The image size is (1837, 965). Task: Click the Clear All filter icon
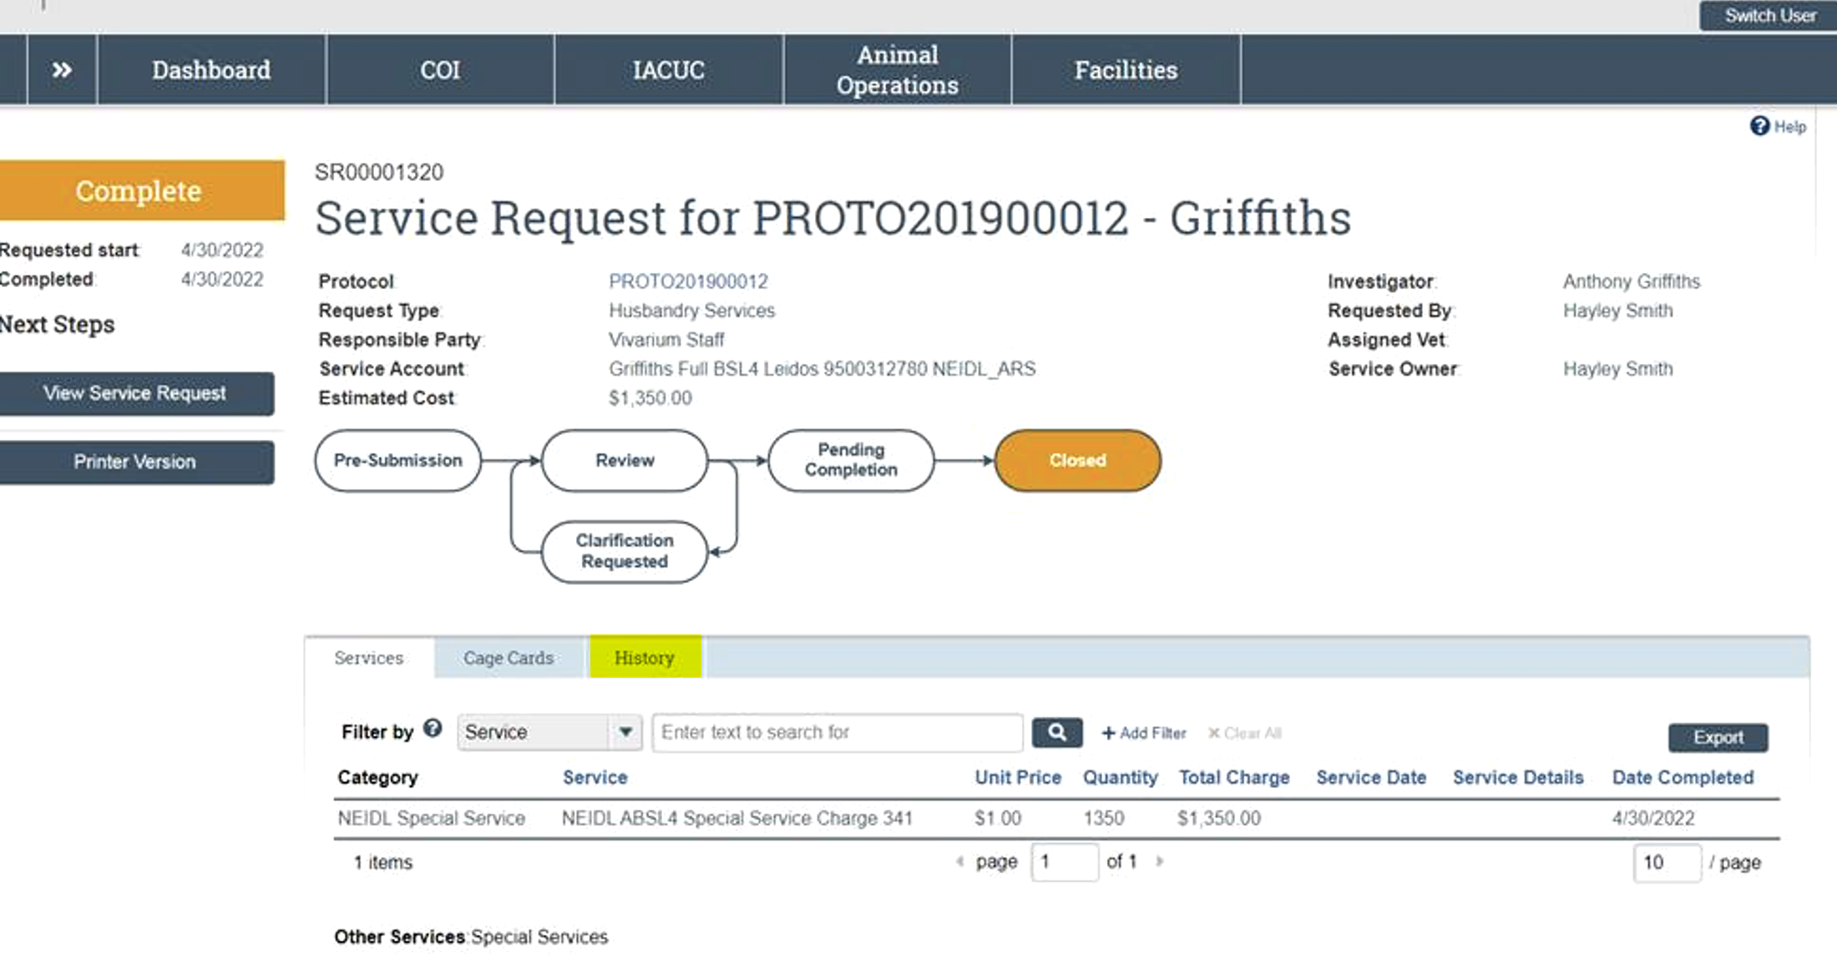[x=1213, y=733]
